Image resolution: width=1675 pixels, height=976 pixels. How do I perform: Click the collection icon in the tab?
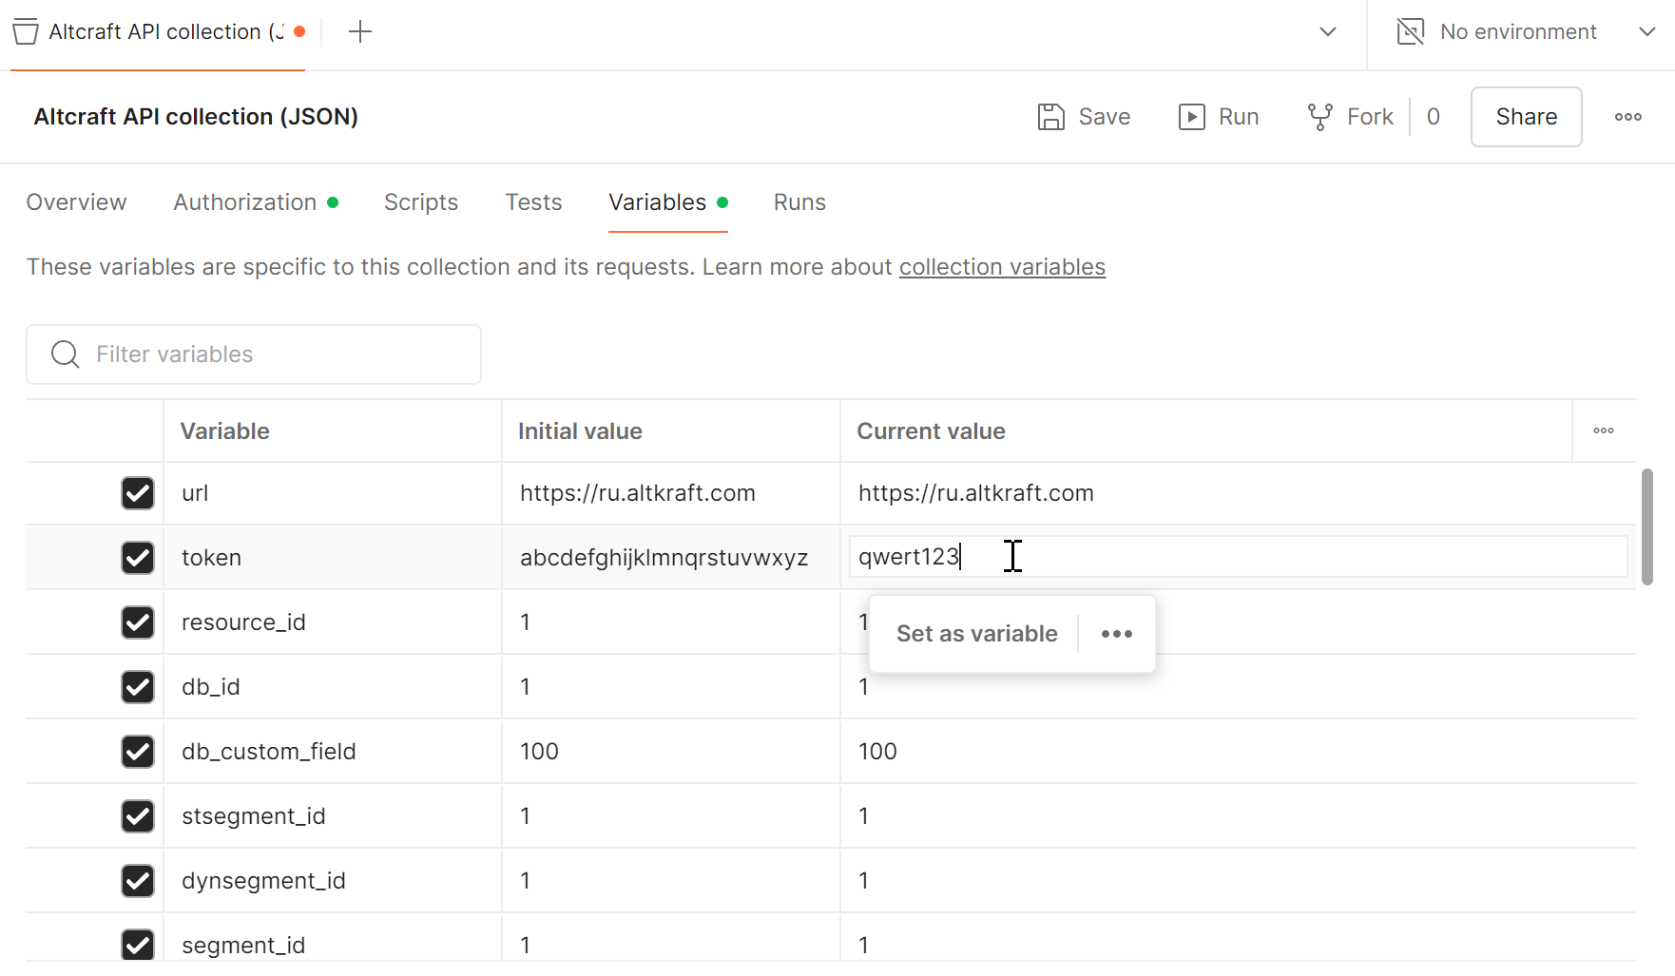[x=26, y=32]
